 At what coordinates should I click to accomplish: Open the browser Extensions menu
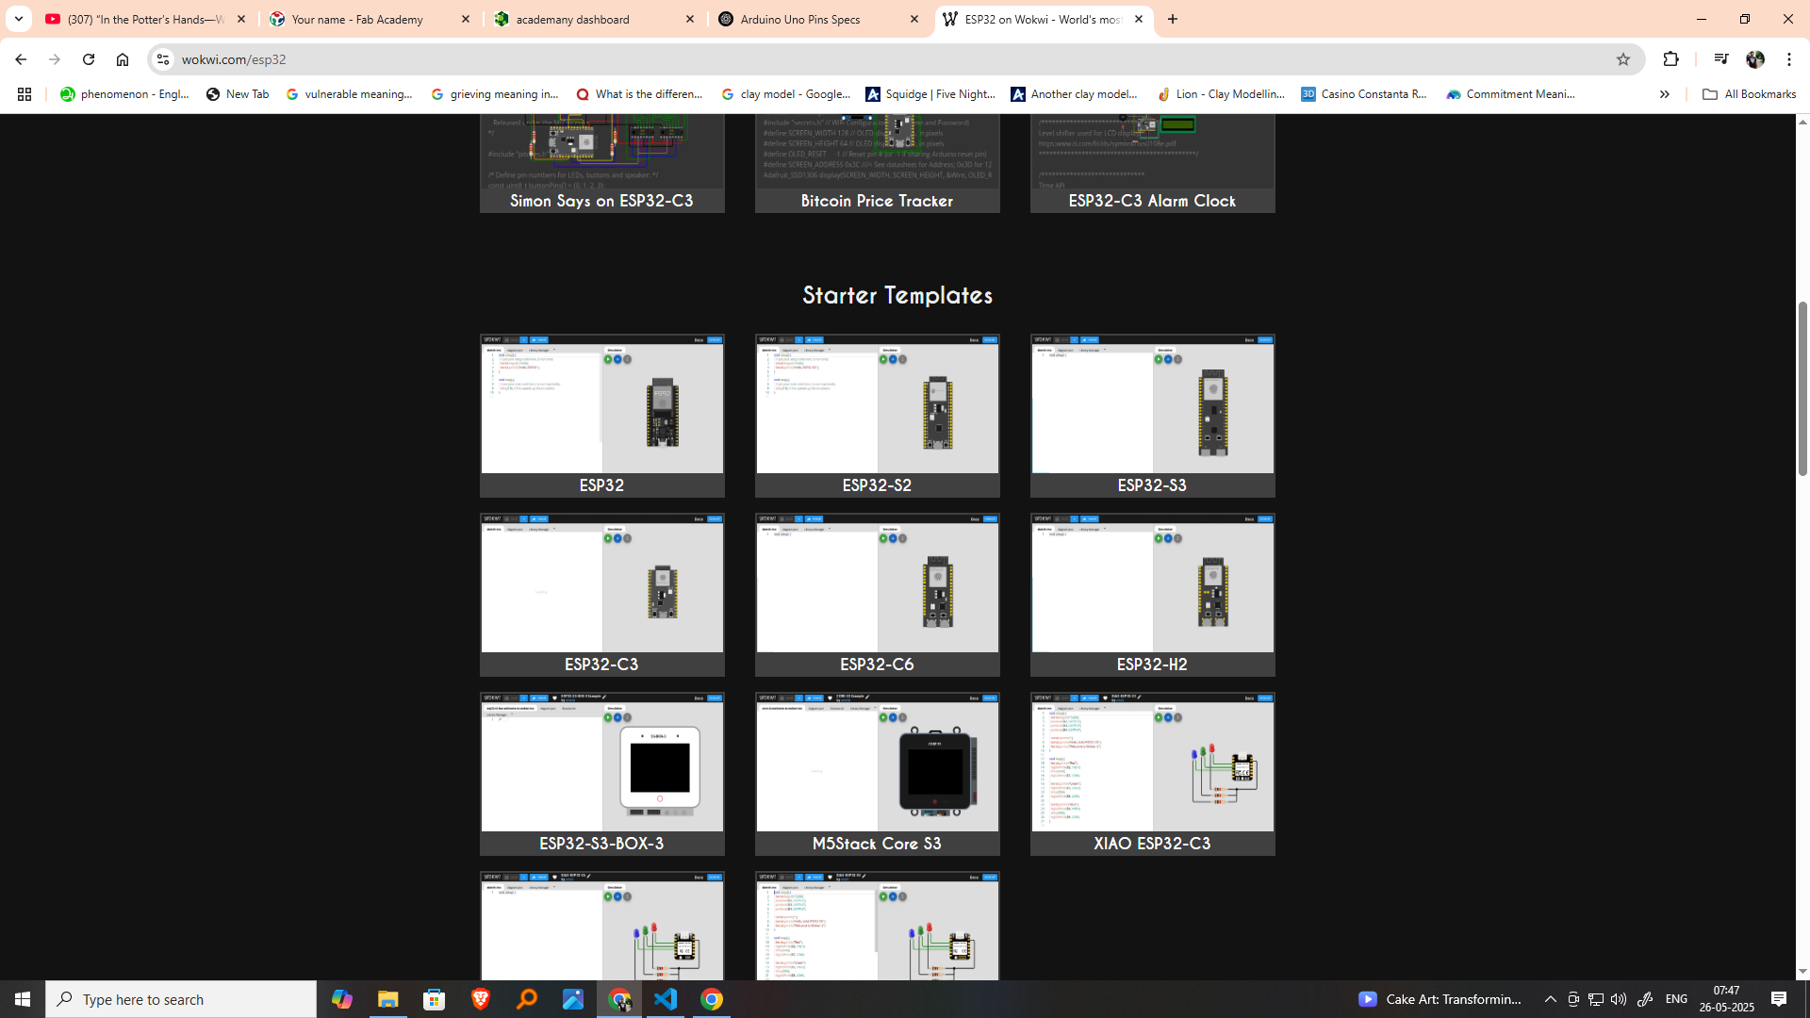coord(1670,59)
